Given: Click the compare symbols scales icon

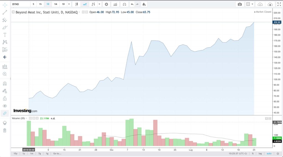Looking at the screenshot, I should pyautogui.click(x=124, y=4).
